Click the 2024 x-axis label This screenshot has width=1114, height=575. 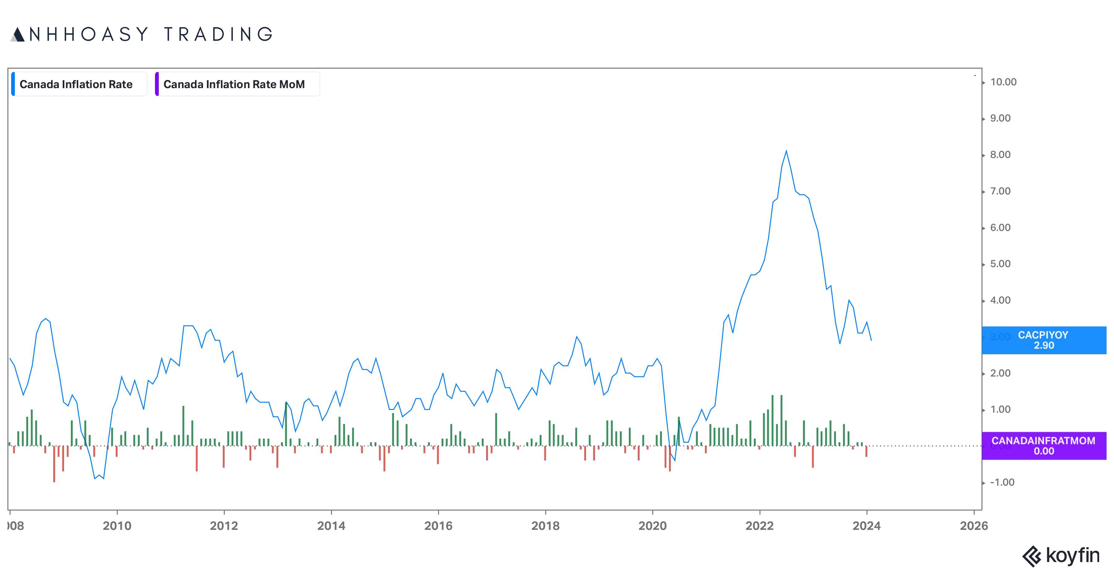(x=866, y=526)
